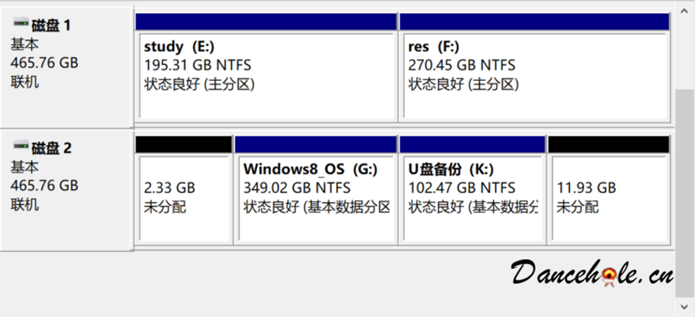Click blue header bar above Windows8_OS (G:)
The height and width of the screenshot is (317, 695).
316,145
